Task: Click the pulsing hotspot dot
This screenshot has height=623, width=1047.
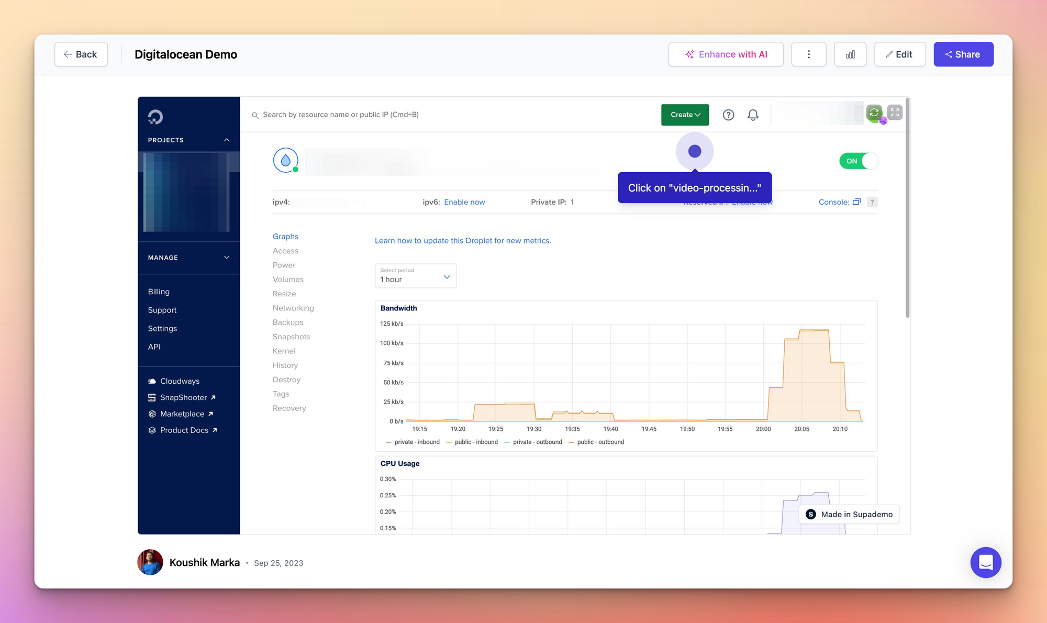Action: 695,151
